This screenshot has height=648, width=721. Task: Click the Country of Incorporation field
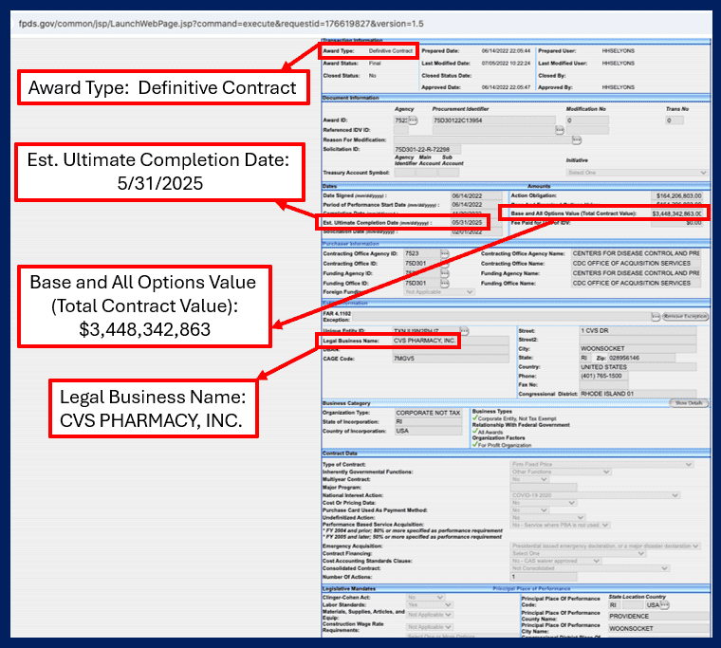429,431
